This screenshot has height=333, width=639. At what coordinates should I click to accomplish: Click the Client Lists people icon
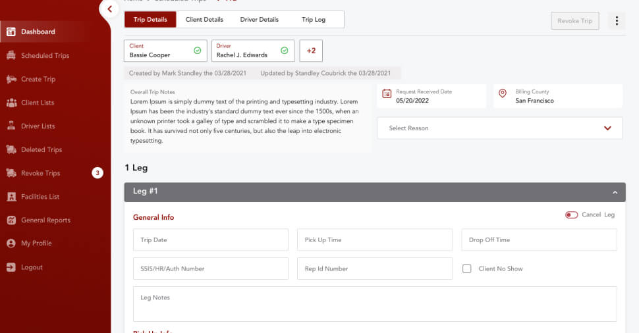[x=11, y=103]
